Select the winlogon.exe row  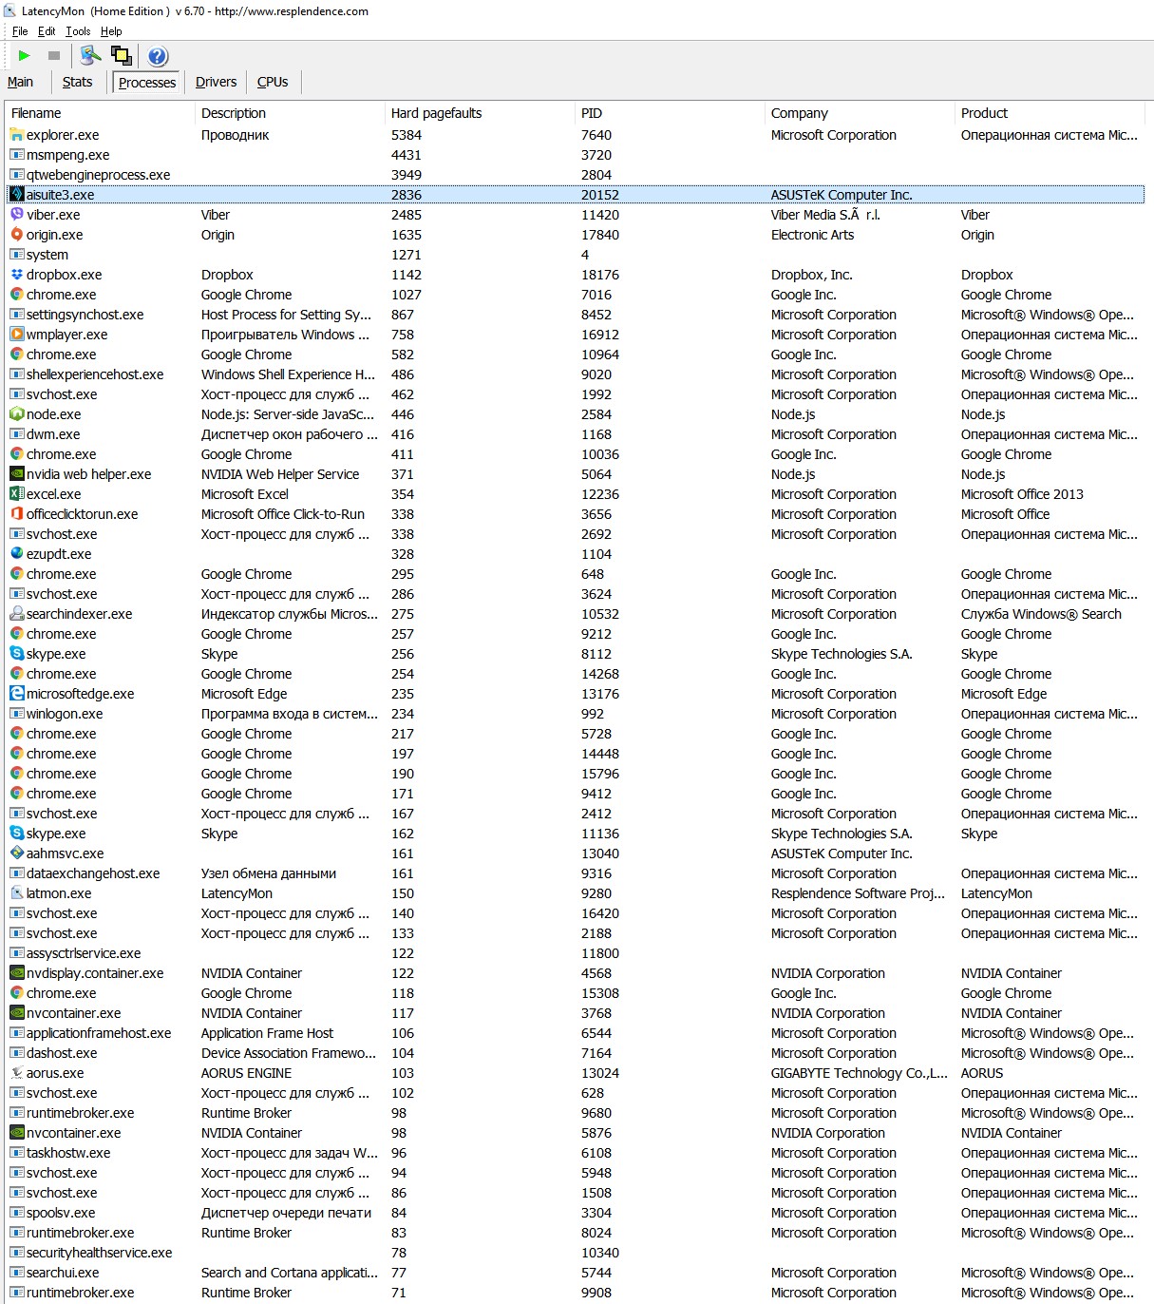pos(576,714)
